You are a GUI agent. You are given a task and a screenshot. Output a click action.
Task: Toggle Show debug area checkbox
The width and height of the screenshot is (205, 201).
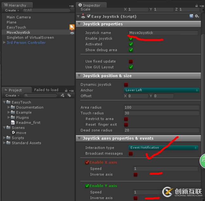pos(131,50)
